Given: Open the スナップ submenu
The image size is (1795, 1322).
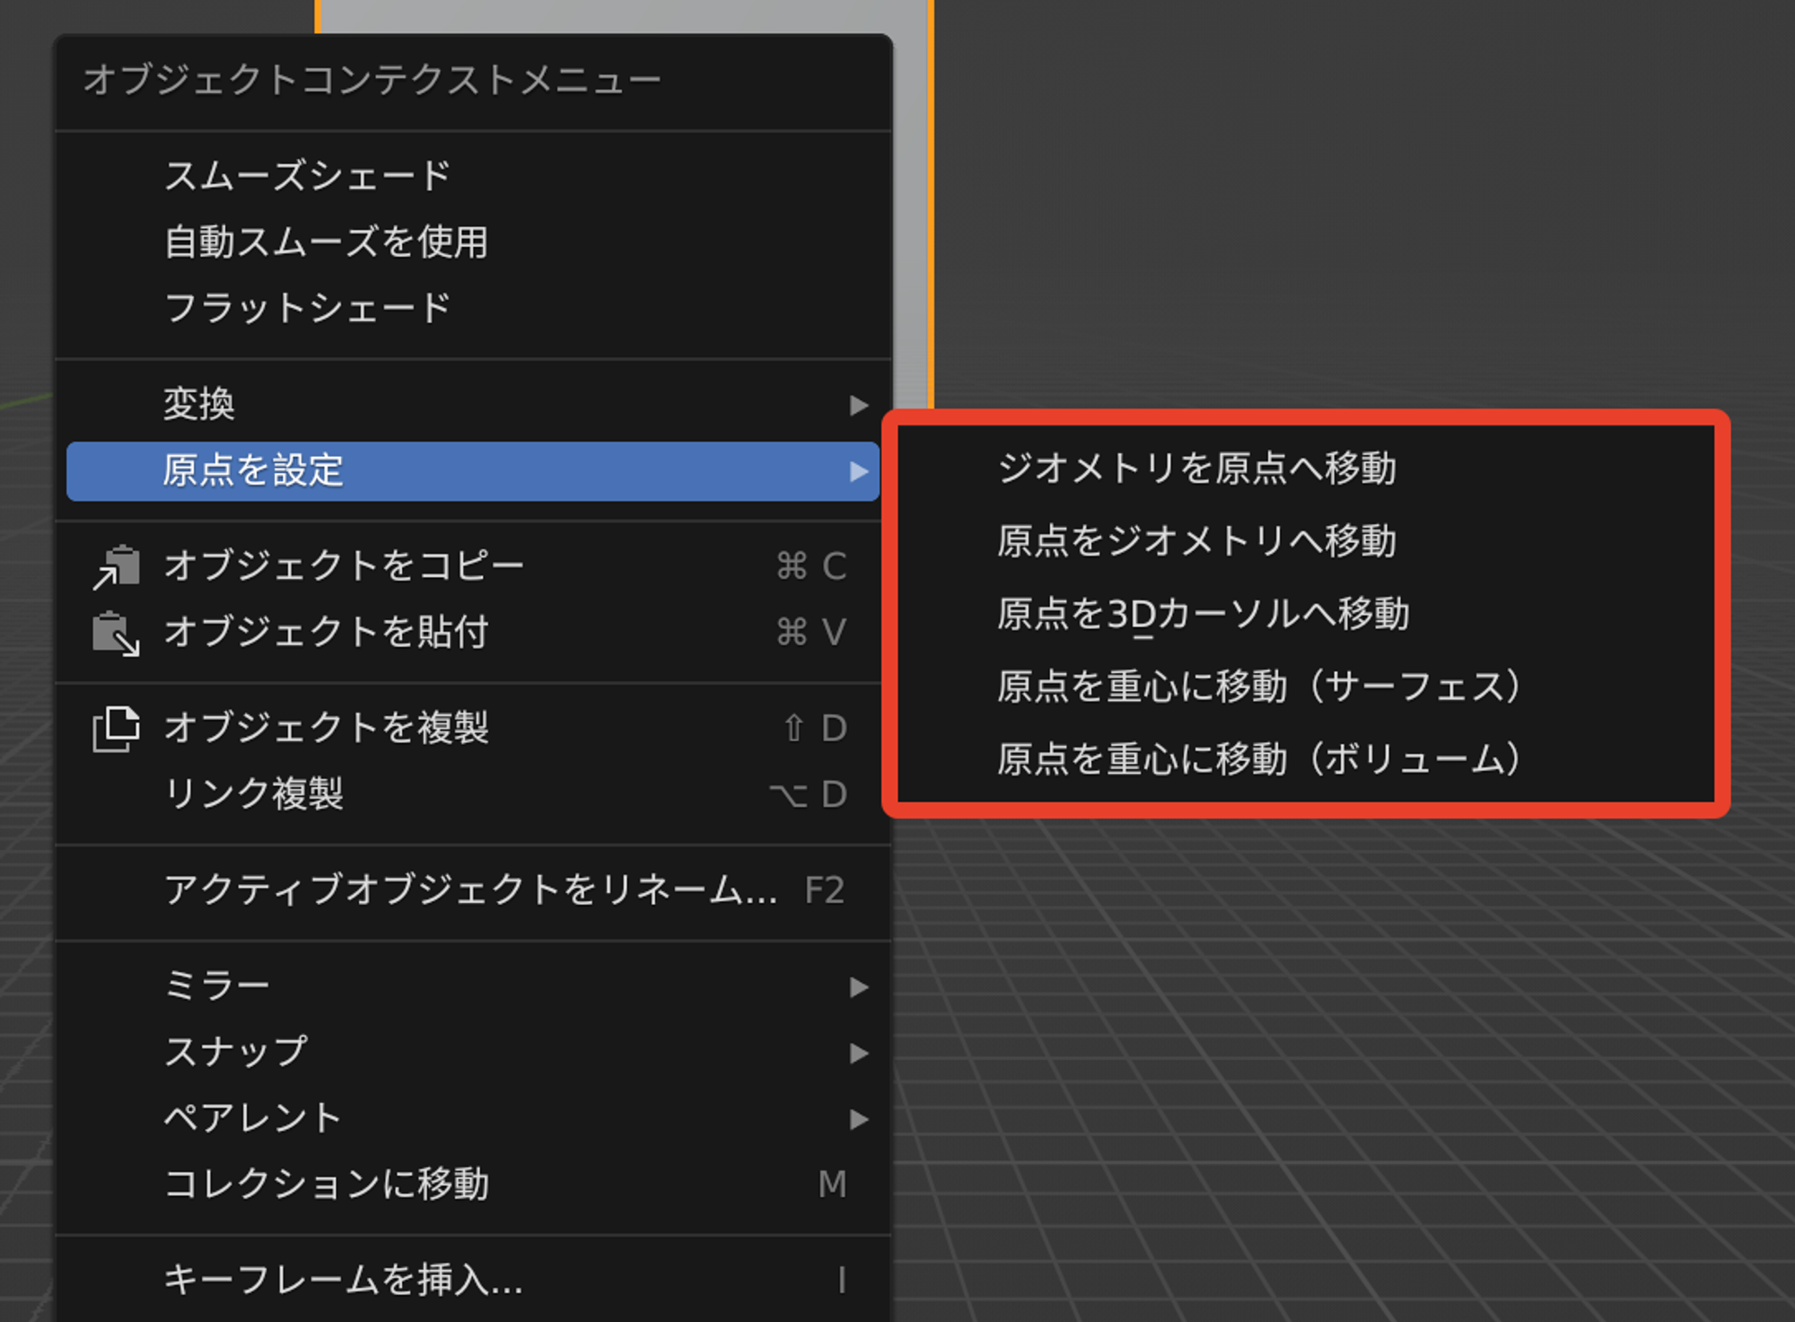Looking at the screenshot, I should pos(473,1053).
